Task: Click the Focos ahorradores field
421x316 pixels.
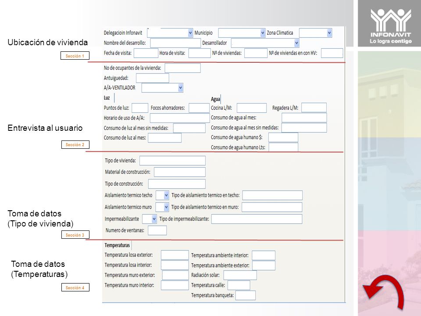Action: tap(199, 108)
